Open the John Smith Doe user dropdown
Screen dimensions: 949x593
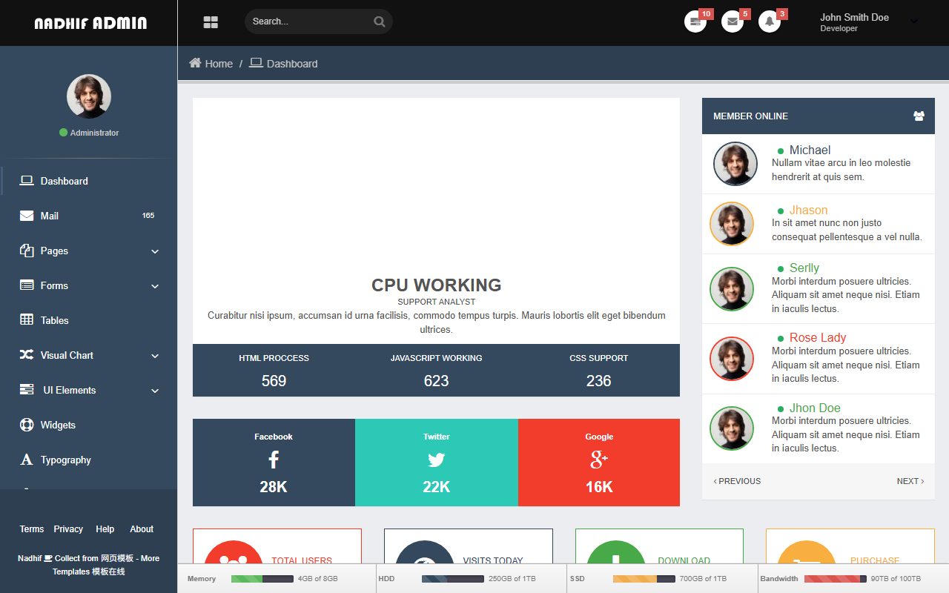(869, 22)
